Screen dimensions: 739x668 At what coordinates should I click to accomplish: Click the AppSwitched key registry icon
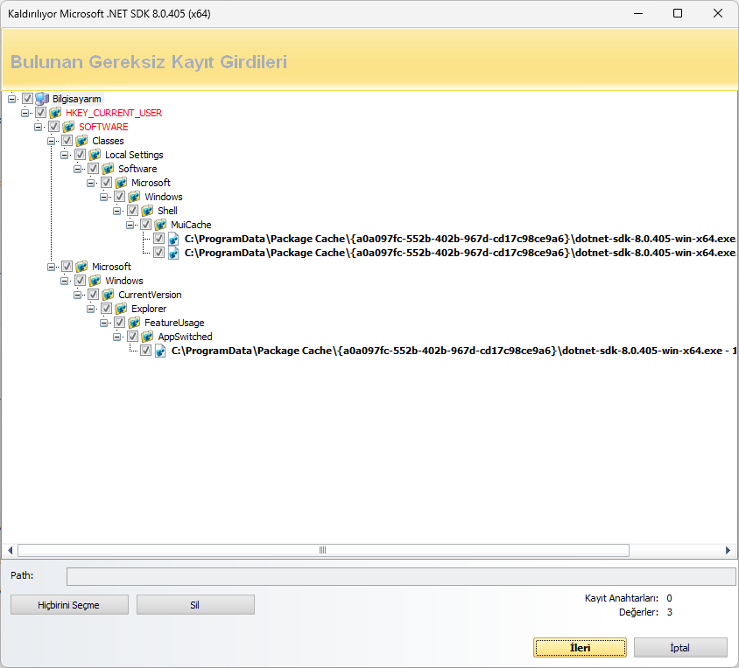tap(147, 337)
